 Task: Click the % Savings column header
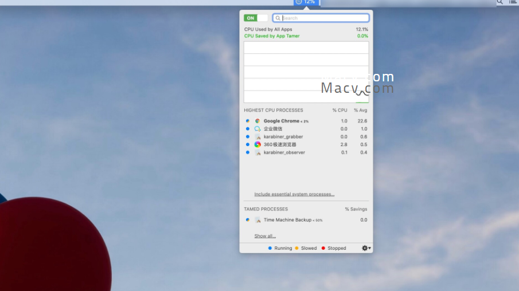356,209
